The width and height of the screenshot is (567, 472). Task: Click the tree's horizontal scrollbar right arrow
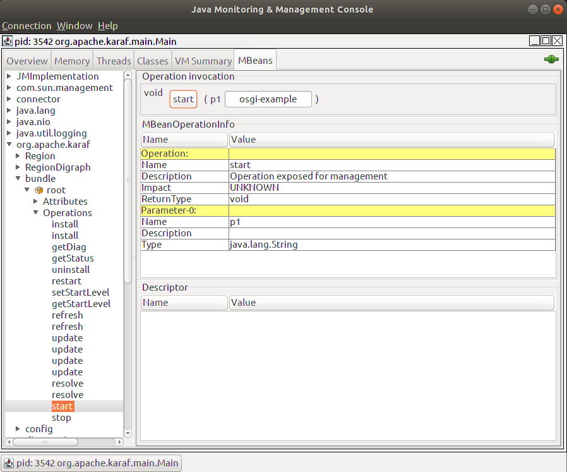click(119, 442)
